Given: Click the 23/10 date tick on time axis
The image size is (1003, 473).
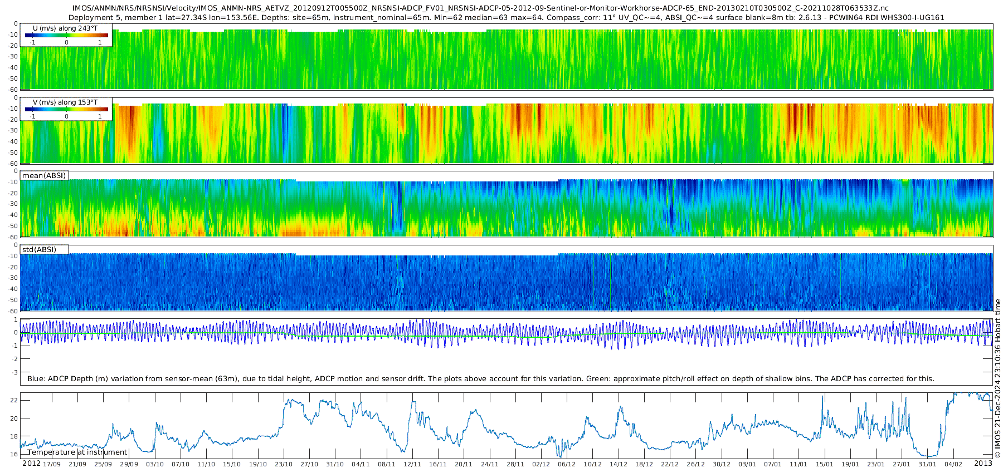Looking at the screenshot, I should click(284, 464).
